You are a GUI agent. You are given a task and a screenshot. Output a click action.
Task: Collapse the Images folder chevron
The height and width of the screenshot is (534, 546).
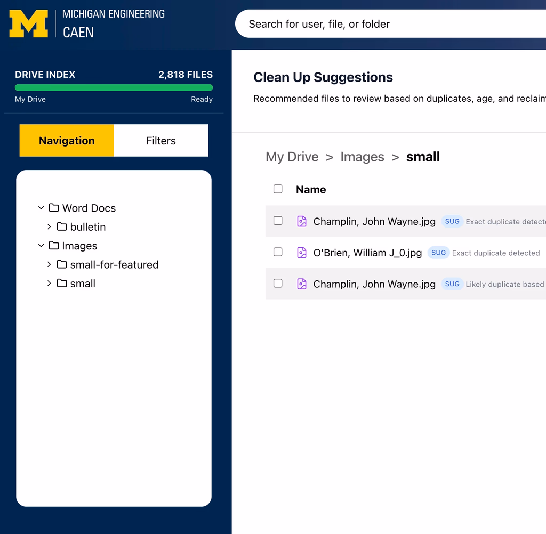click(x=41, y=246)
